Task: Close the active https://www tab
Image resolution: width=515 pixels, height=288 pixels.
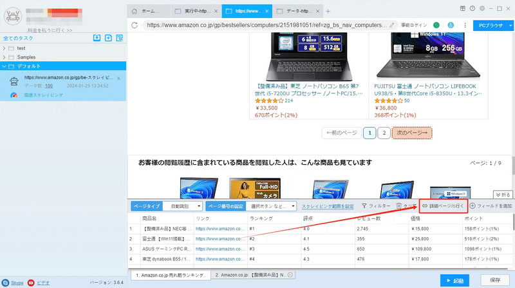Action: tap(267, 11)
